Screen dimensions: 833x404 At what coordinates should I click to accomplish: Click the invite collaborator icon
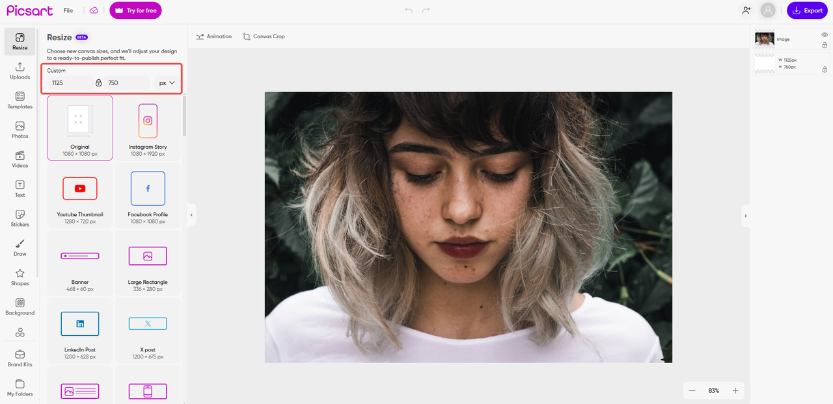pyautogui.click(x=746, y=10)
